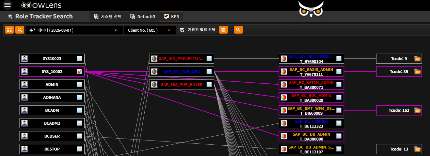Click role icon of SAP_MM_PUR_BUYER

coord(154,84)
